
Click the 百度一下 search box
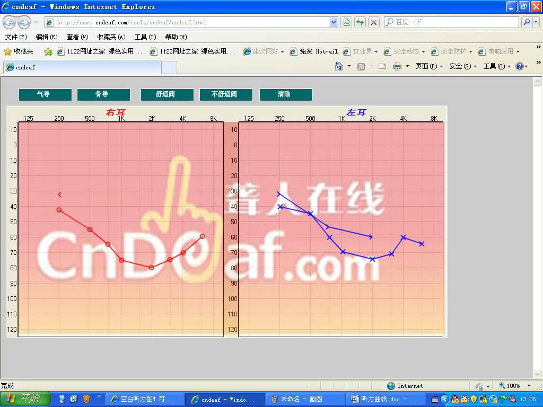pos(451,22)
